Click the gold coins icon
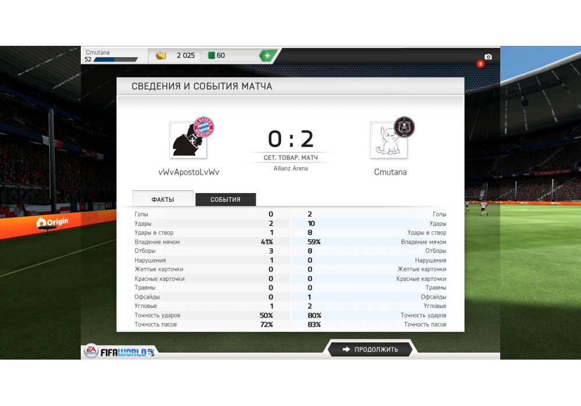The height and width of the screenshot is (406, 581). click(x=161, y=56)
